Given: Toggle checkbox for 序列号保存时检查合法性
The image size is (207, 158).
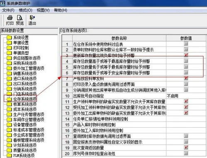Looking at the screenshot, I should tap(186, 153).
